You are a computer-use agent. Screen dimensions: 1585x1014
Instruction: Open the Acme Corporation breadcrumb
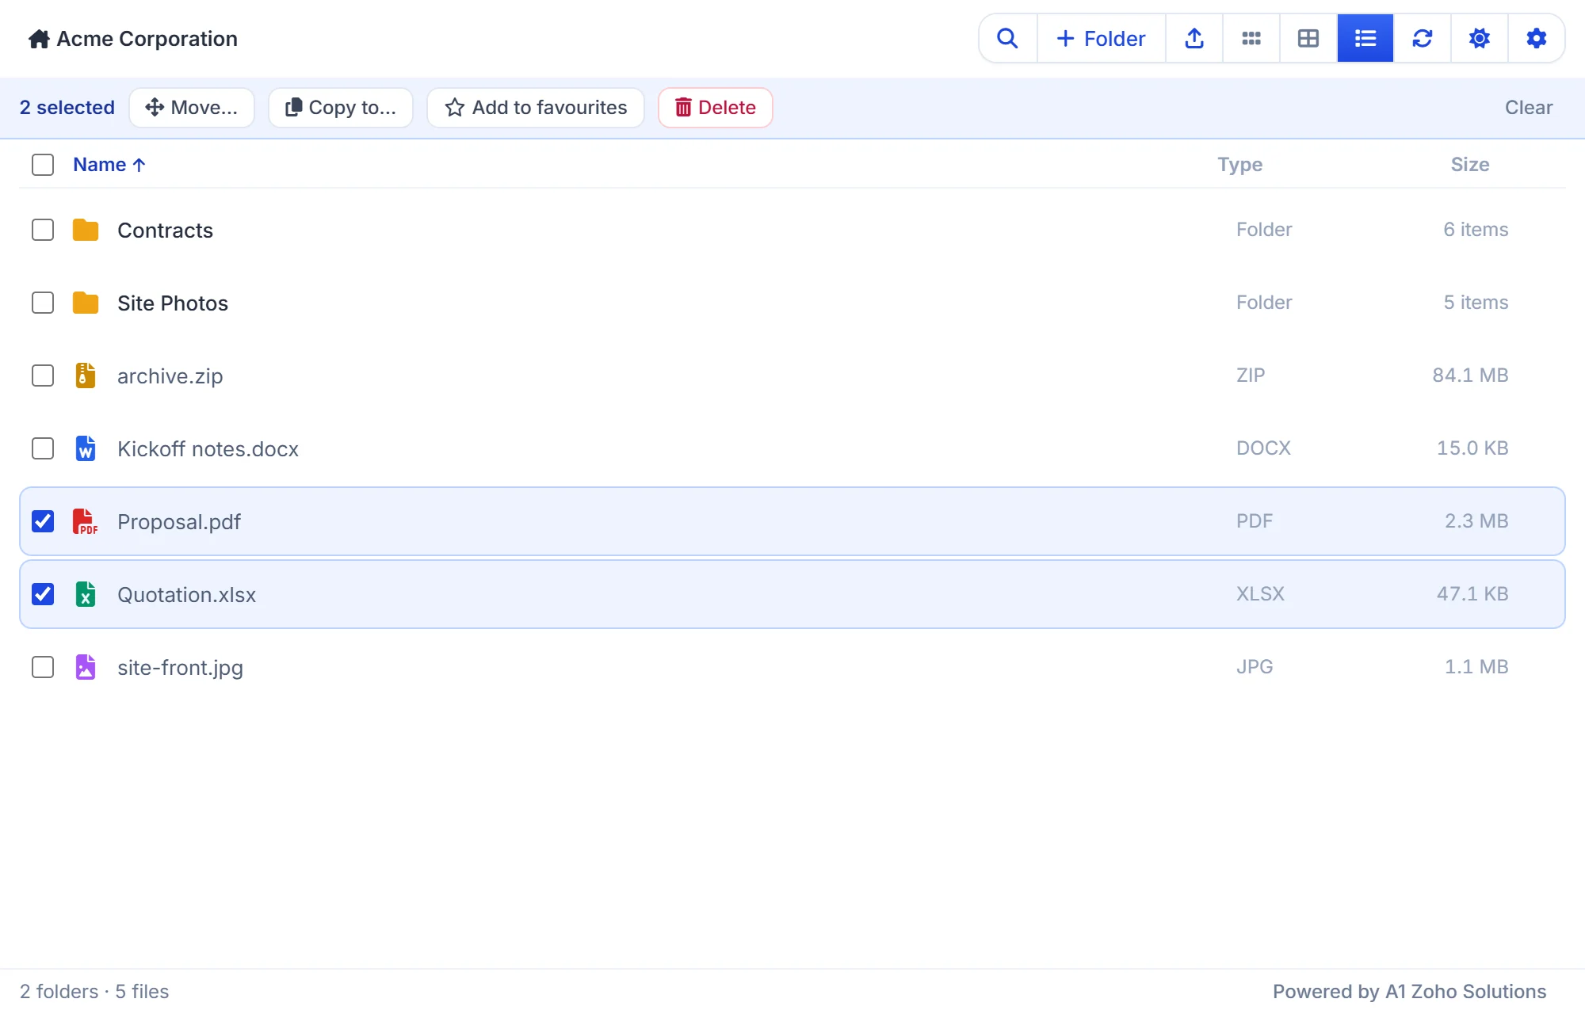147,39
